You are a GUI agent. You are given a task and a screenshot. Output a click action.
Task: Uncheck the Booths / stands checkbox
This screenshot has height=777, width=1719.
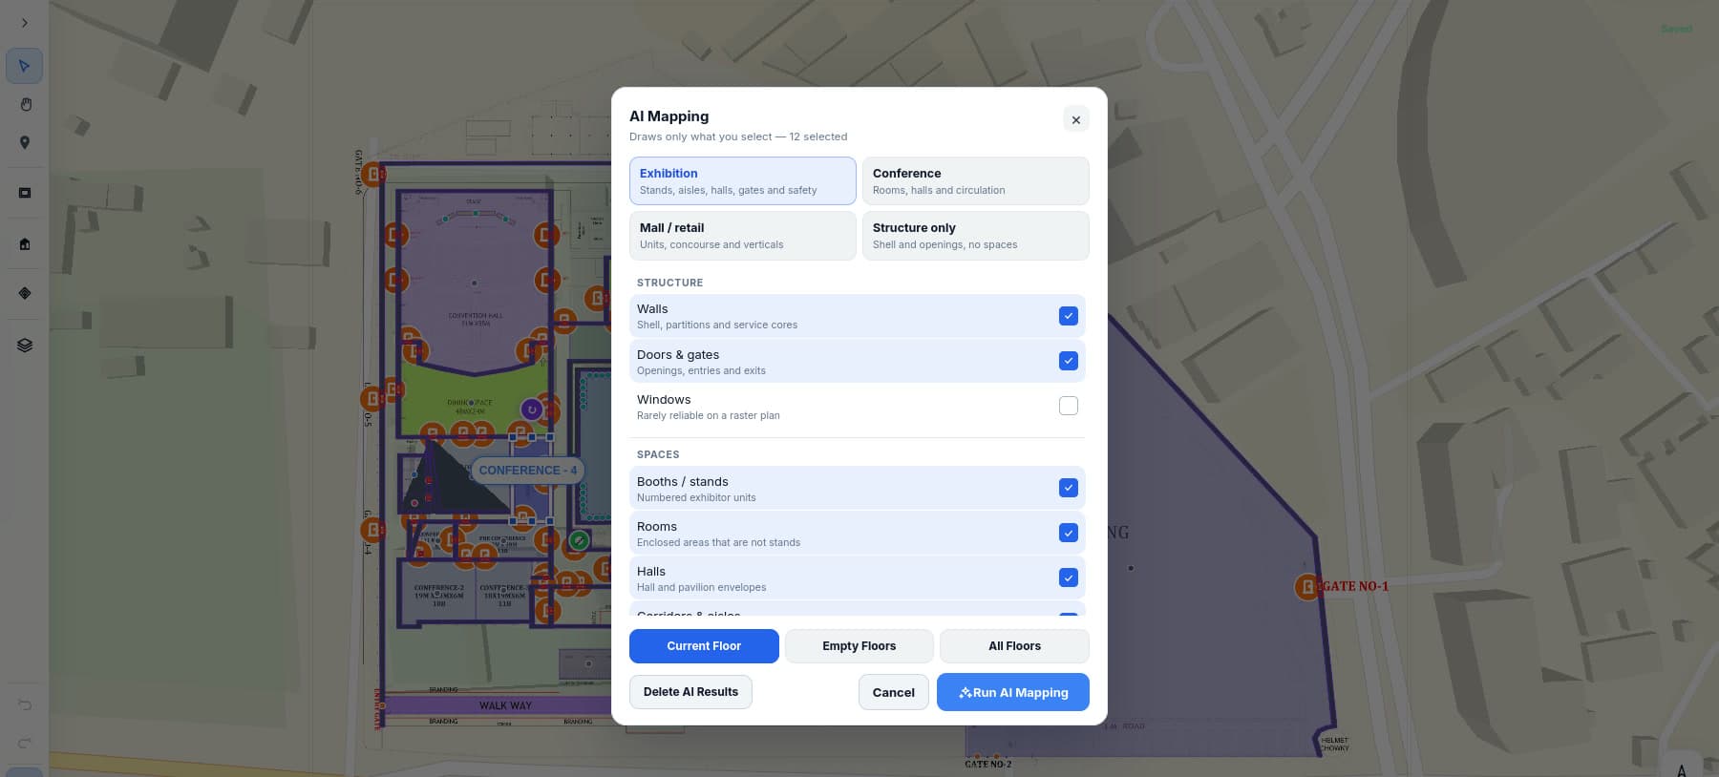(x=1069, y=488)
